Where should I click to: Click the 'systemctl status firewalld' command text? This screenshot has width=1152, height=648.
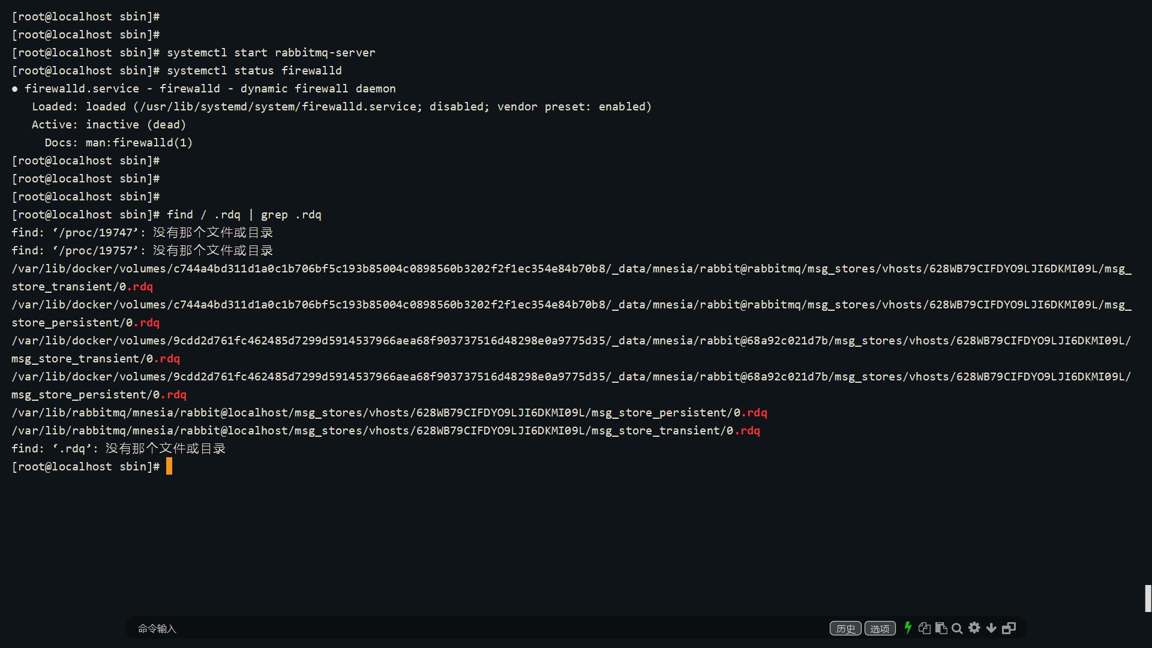tap(254, 71)
